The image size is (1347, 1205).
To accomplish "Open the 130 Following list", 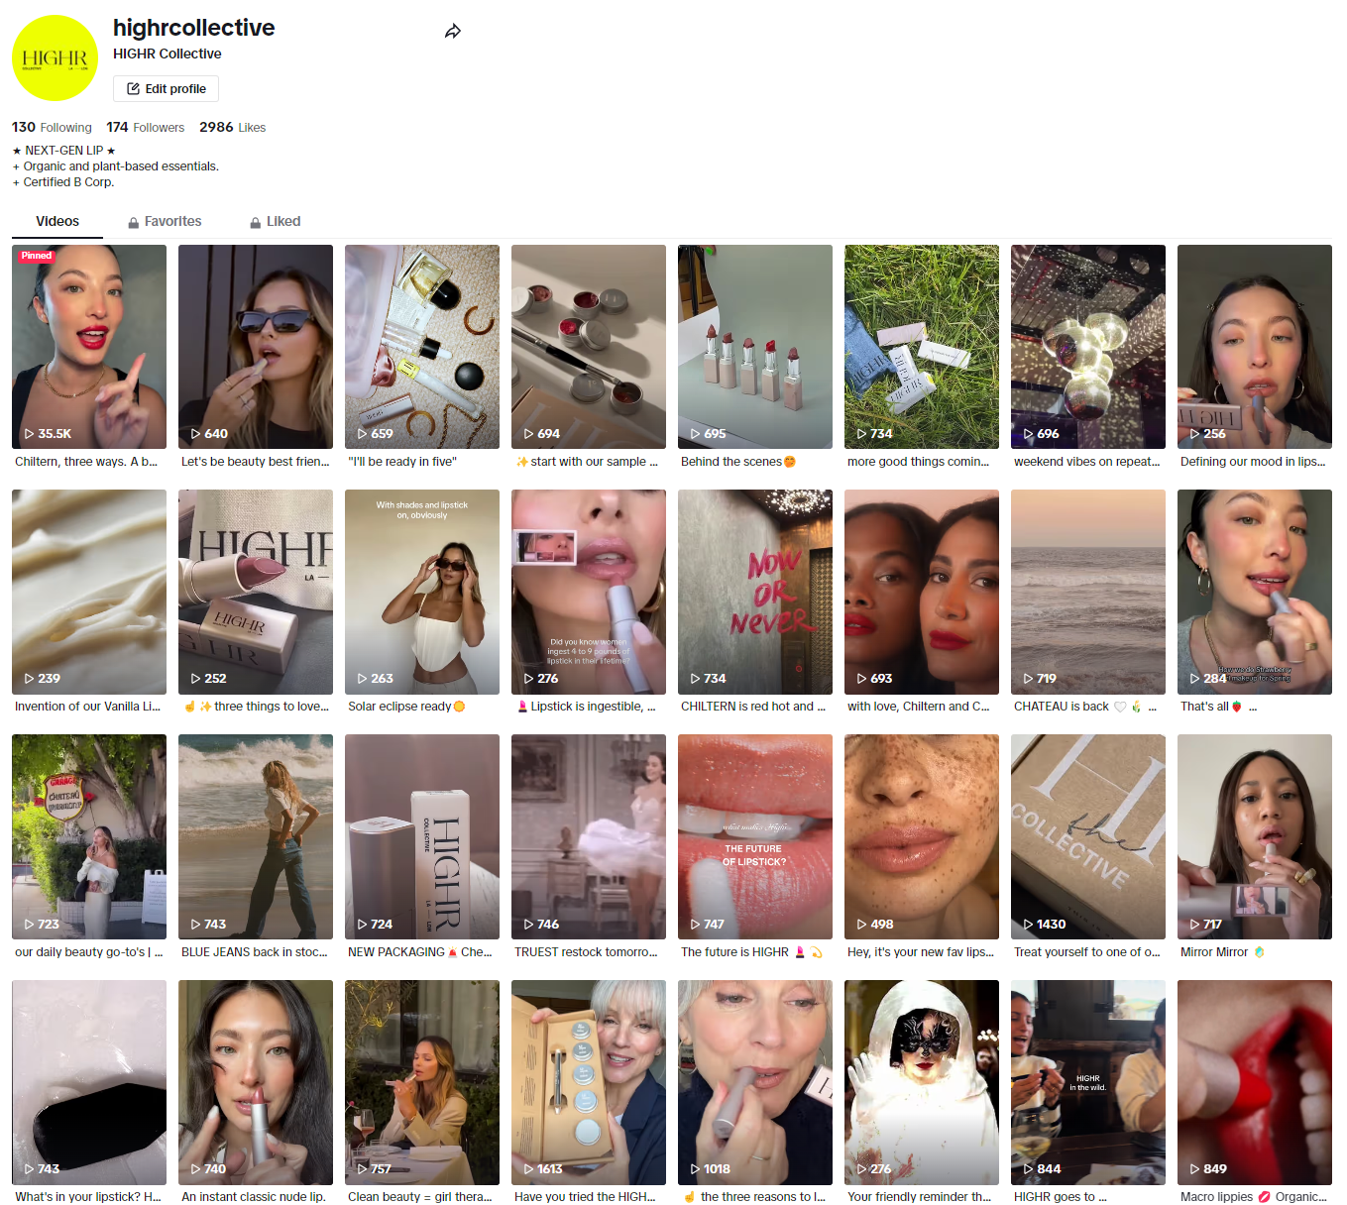I will click(x=52, y=127).
